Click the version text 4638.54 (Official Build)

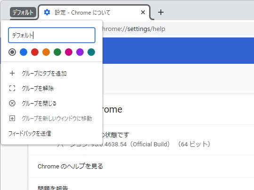(x=137, y=144)
